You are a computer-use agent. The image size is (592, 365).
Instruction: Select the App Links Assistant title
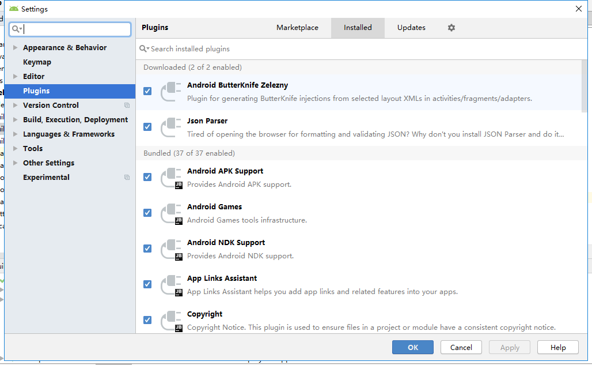pos(222,279)
